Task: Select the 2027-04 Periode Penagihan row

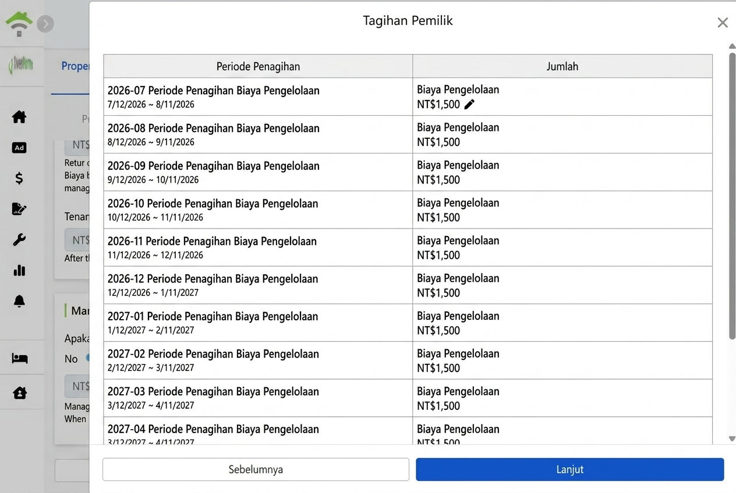Action: pos(408,431)
